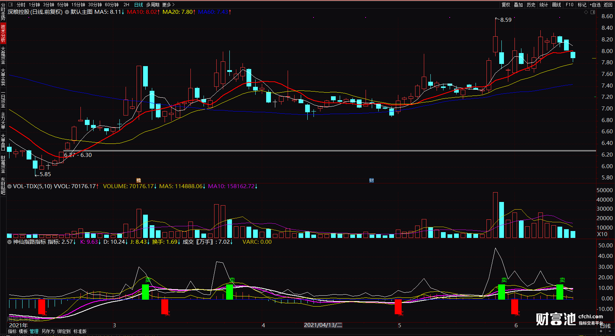Image resolution: width=615 pixels, height=336 pixels.
Task: Click the first green 卖 sell signal bar
Action: coord(145,292)
